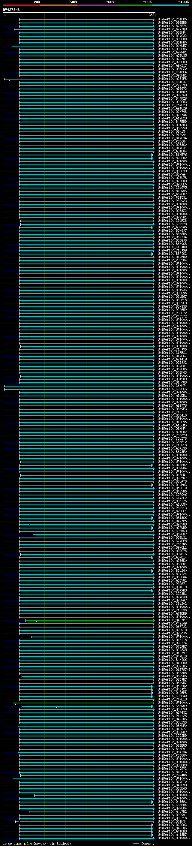Select hit UniRef100_P22738
Screen dimensions: 192x846
[x=172, y=86]
